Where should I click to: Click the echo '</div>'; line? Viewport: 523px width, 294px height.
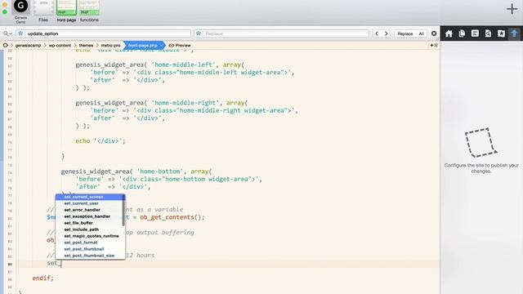tap(101, 141)
